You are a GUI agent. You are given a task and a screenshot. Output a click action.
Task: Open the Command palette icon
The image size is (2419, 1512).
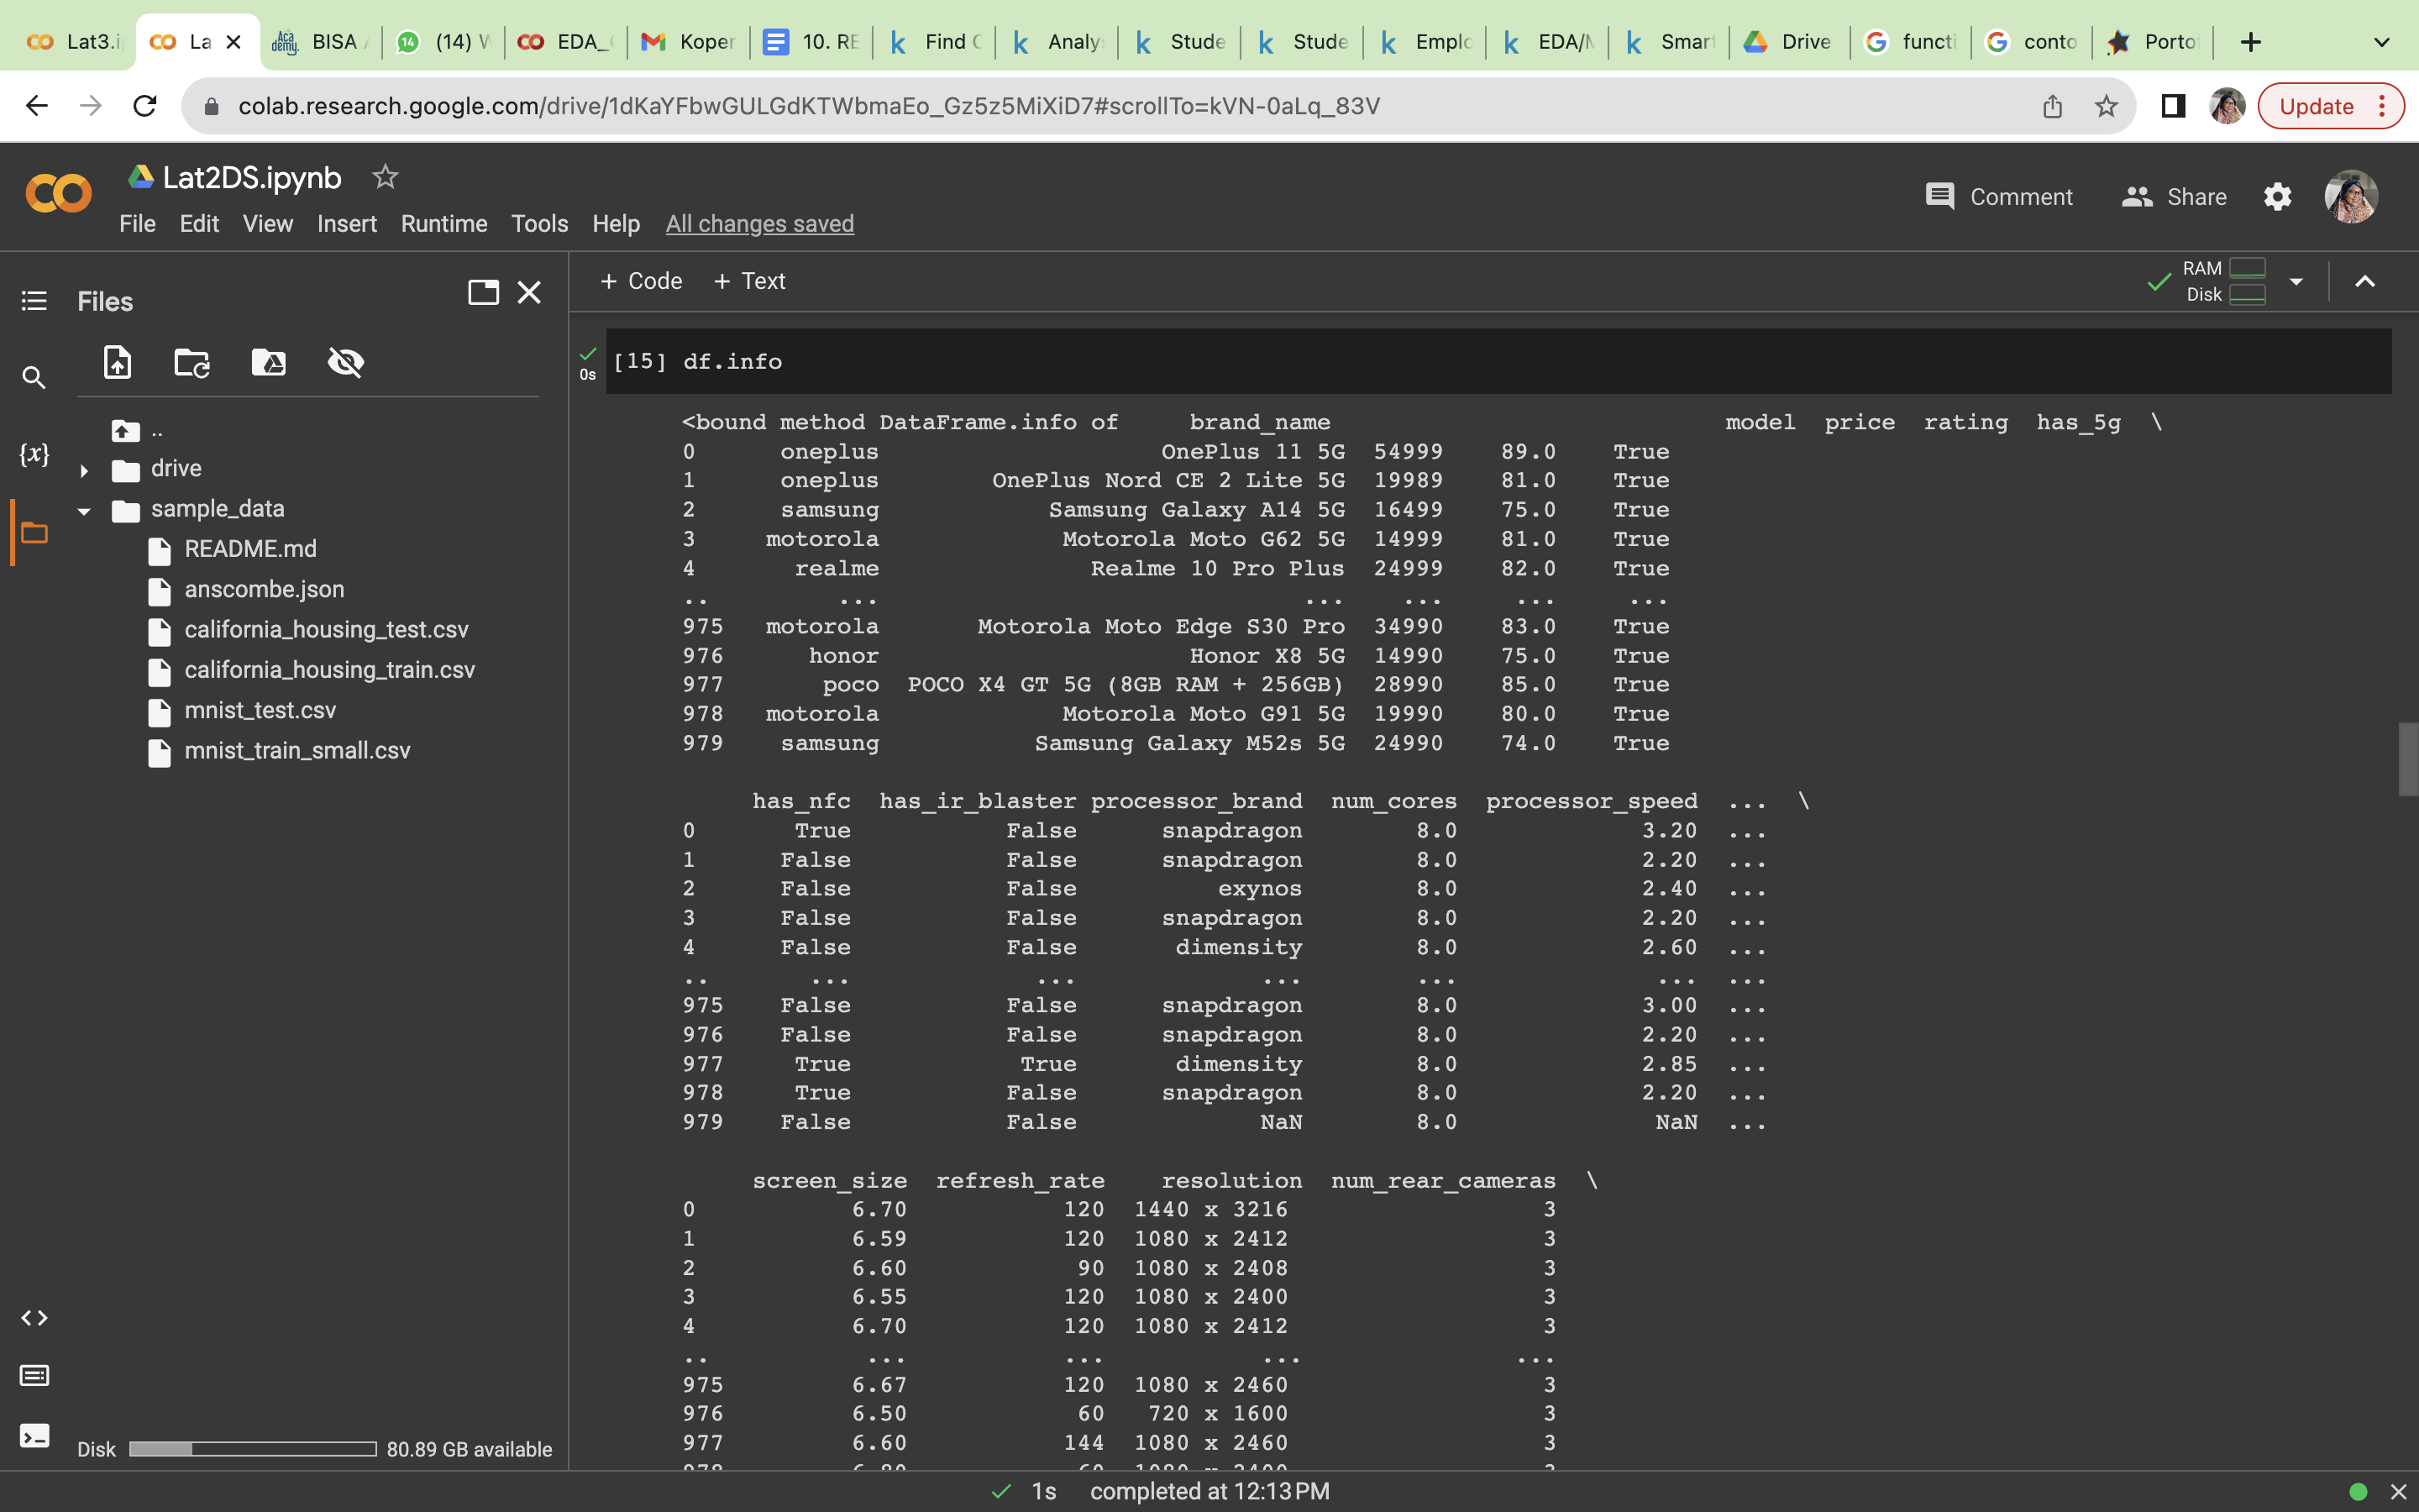pos(34,1376)
